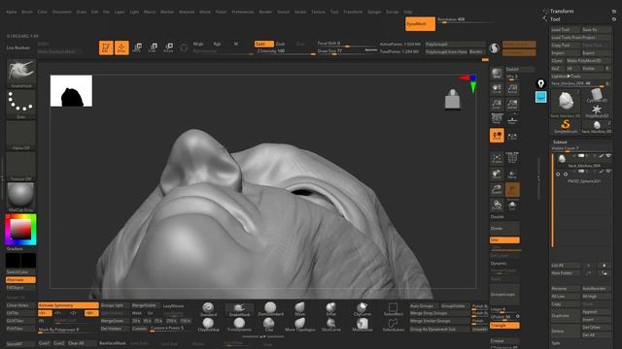Choose the Standard brush icon
Viewport: 622px width, 349px height.
click(x=208, y=309)
